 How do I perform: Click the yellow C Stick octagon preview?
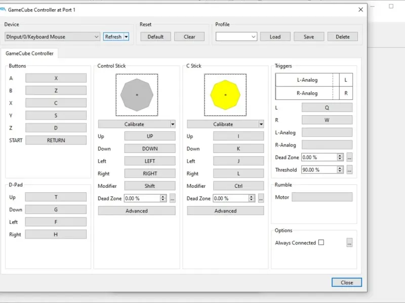(225, 95)
